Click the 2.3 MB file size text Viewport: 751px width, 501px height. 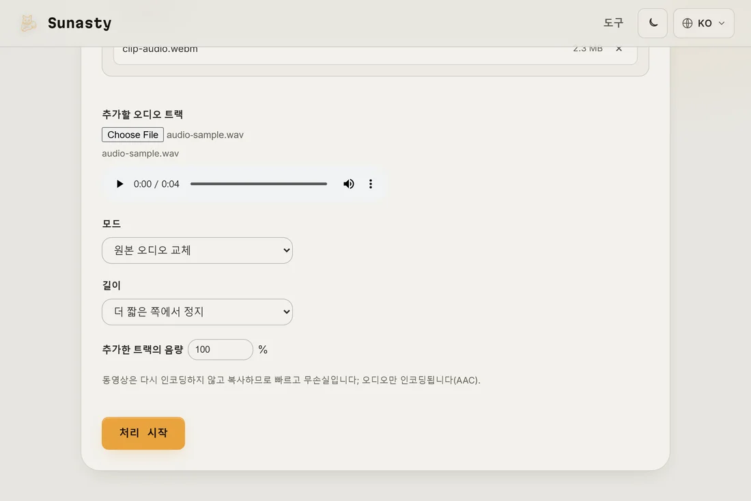coord(588,49)
